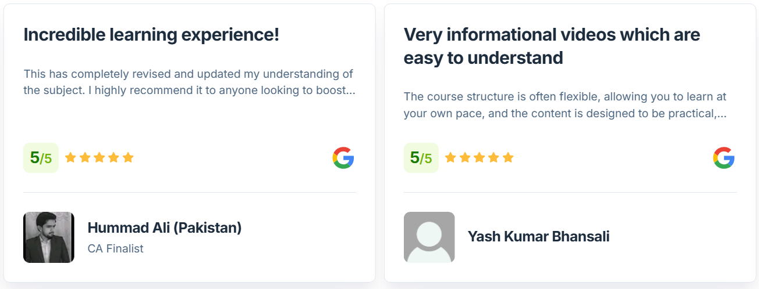Open Hummad Ali's profile photo
Screen dimensions: 760x289
pyautogui.click(x=49, y=237)
